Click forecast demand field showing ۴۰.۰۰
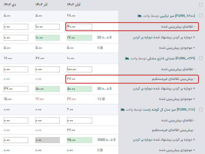This screenshot has width=205, height=154. 80,27
